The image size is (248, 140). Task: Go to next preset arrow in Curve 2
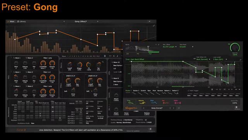pos(98,21)
